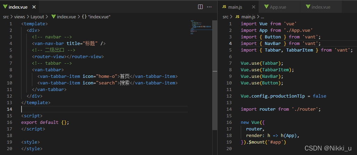Image resolution: width=357 pixels, height=155 pixels.
Task: Click the JS icon on the main.js tab
Action: pyautogui.click(x=224, y=7)
